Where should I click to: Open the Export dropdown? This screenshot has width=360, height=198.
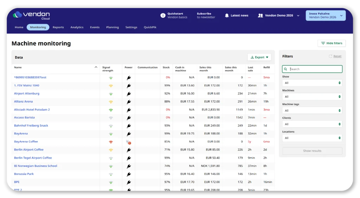pyautogui.click(x=259, y=57)
